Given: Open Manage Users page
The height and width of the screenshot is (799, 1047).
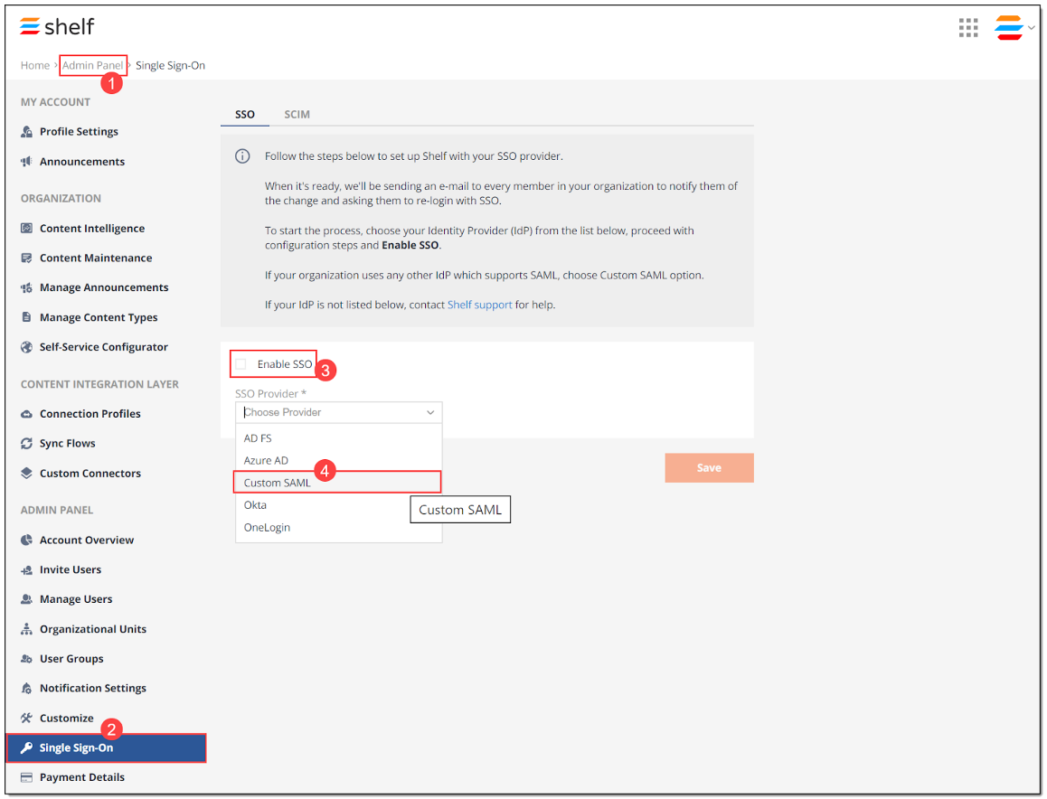Looking at the screenshot, I should click(x=76, y=599).
